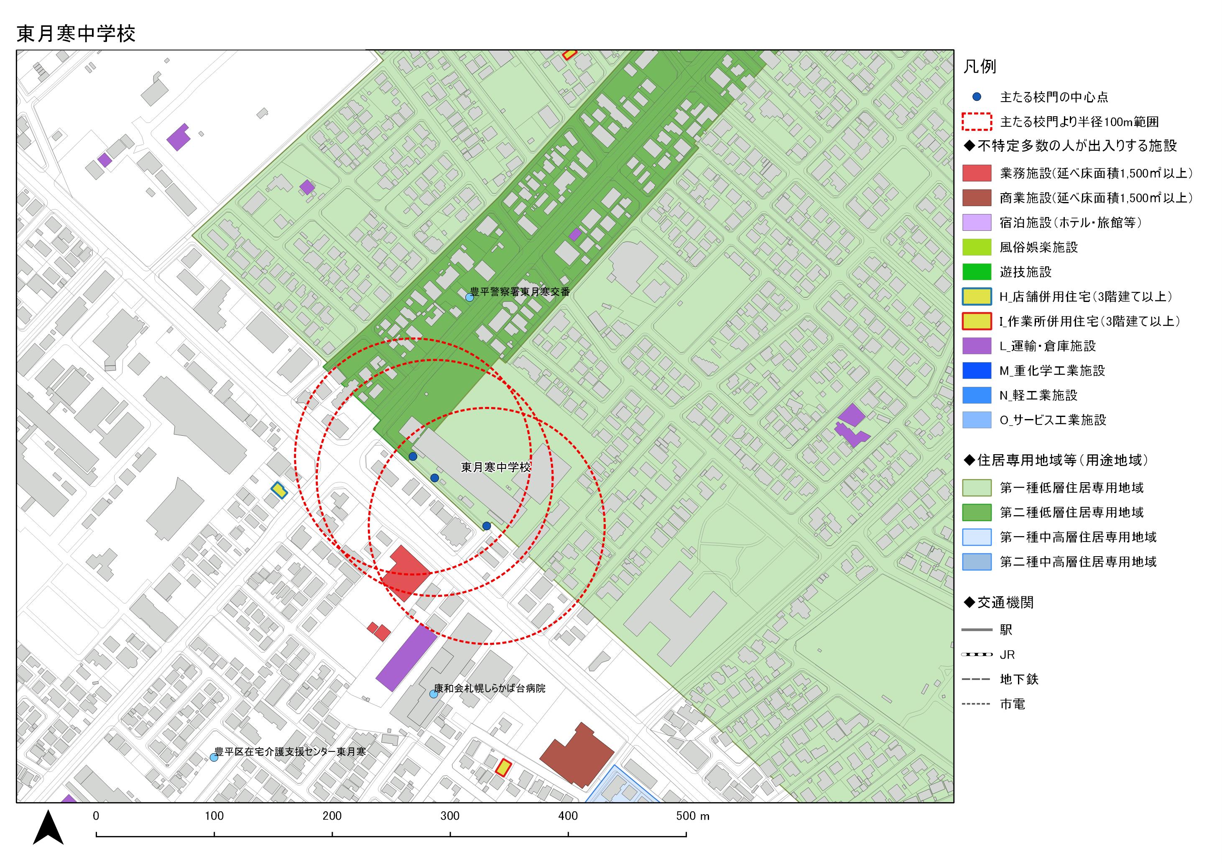Screen dimensions: 1222x864
Task: Click the 康和会札幌しらかば台病院 point marker
Action: coord(433,694)
